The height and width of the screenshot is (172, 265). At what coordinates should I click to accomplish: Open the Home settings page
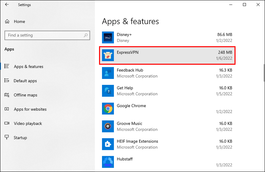pyautogui.click(x=19, y=21)
